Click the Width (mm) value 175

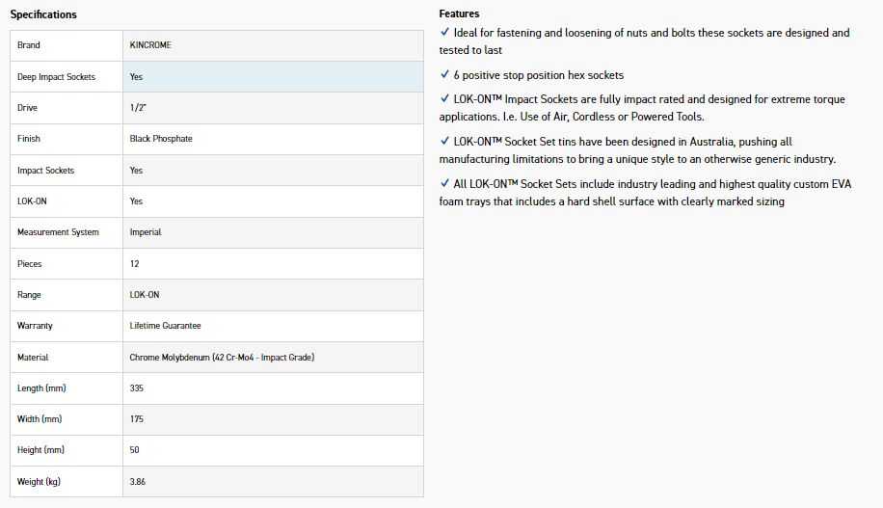137,419
